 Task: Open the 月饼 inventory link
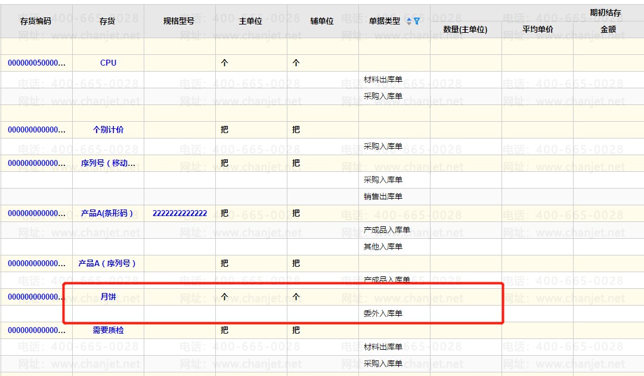click(108, 297)
